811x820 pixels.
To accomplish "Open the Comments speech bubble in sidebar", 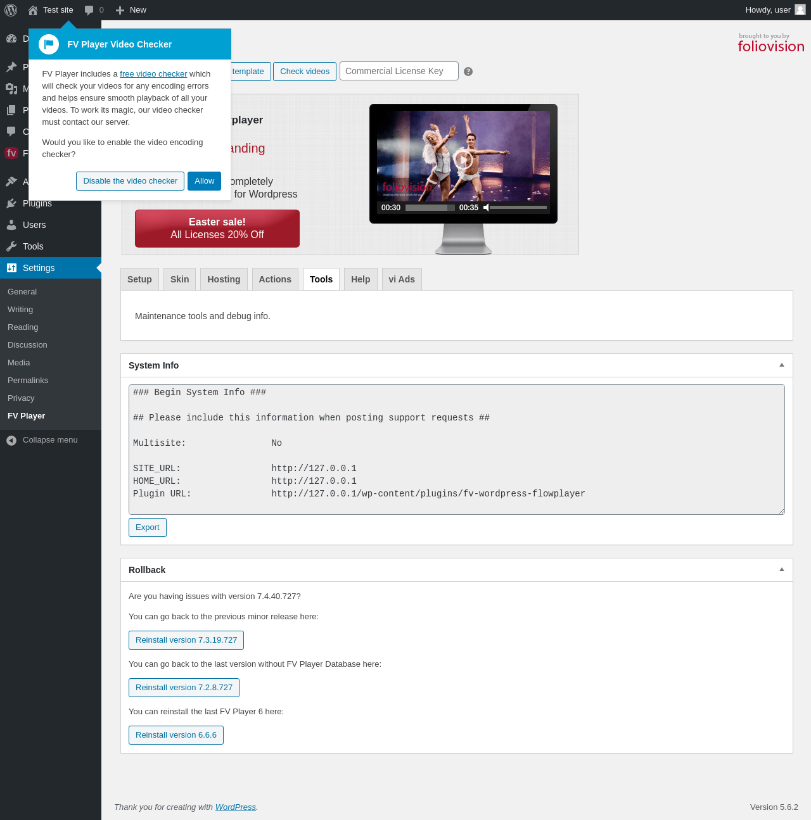I will coord(11,132).
